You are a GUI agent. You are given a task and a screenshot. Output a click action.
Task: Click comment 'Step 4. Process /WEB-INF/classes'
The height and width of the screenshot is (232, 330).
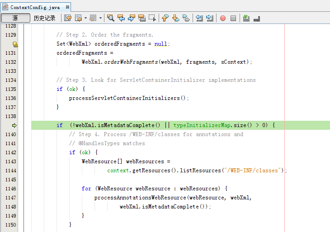[129, 134]
